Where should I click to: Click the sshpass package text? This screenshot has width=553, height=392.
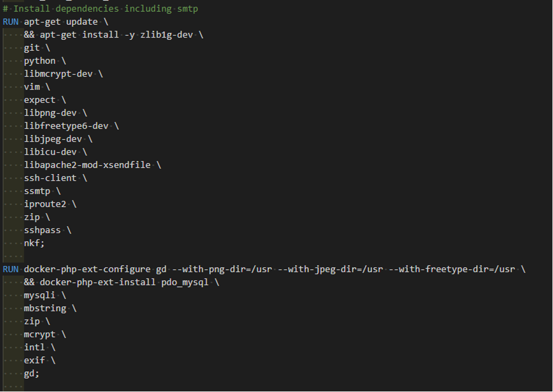(42, 230)
